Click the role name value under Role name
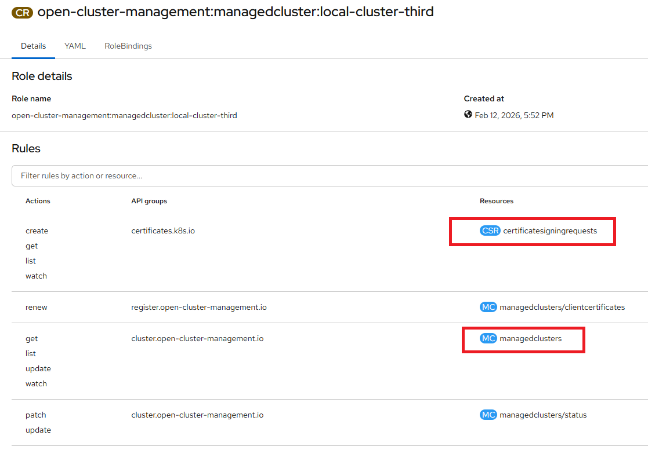Screen dimensions: 648x450 [124, 115]
